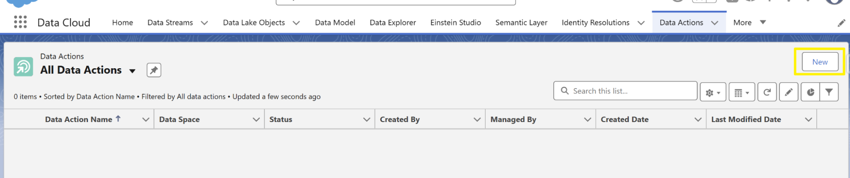Screen dimensions: 850x178
Task: Expand Data Lake Objects dropdown chevron
Action: click(x=296, y=23)
